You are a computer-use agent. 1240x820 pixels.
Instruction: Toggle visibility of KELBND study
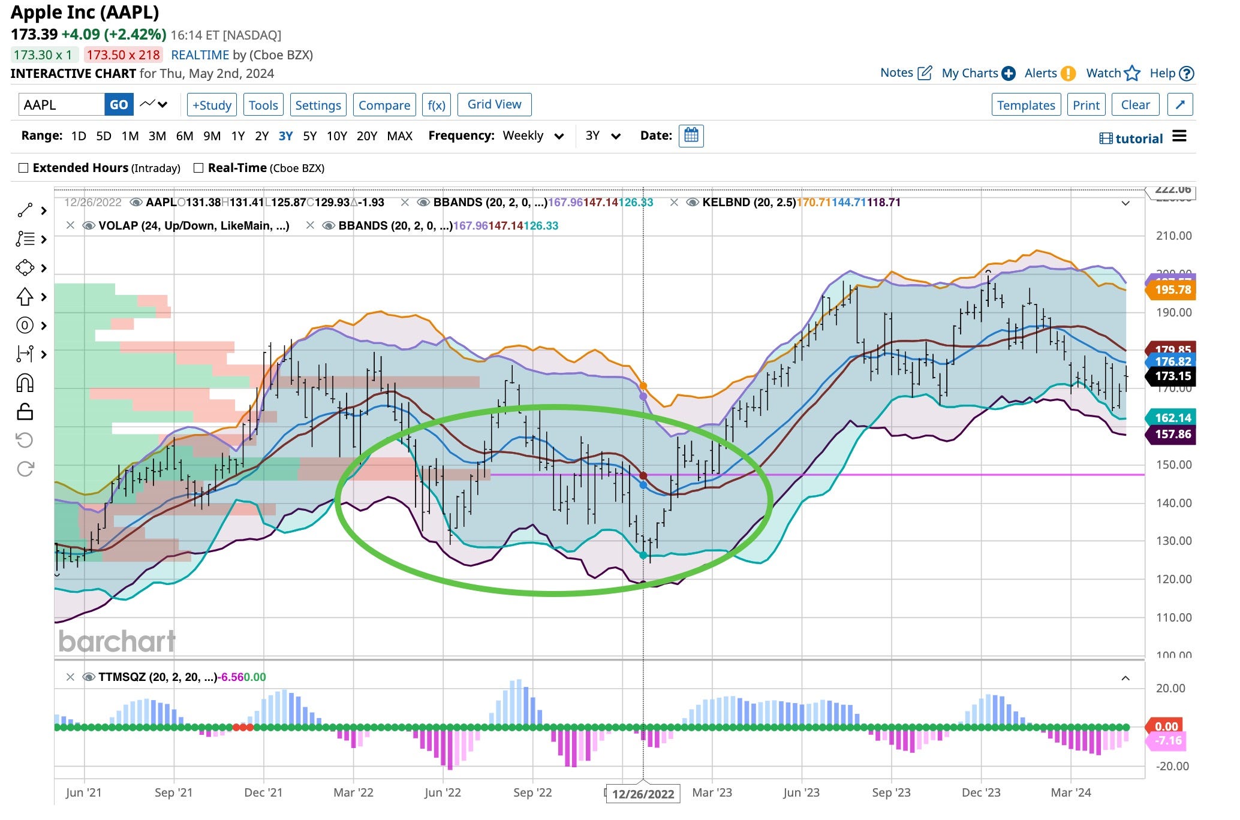click(693, 203)
